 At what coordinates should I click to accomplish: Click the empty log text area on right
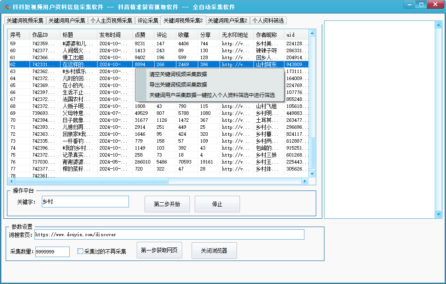[380, 120]
